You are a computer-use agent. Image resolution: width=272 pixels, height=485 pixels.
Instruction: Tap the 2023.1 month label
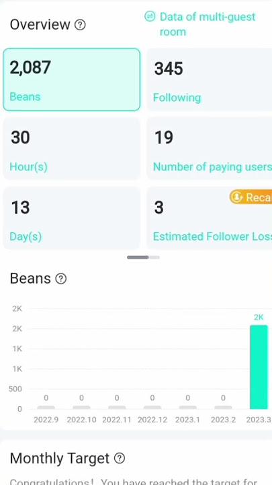click(187, 420)
